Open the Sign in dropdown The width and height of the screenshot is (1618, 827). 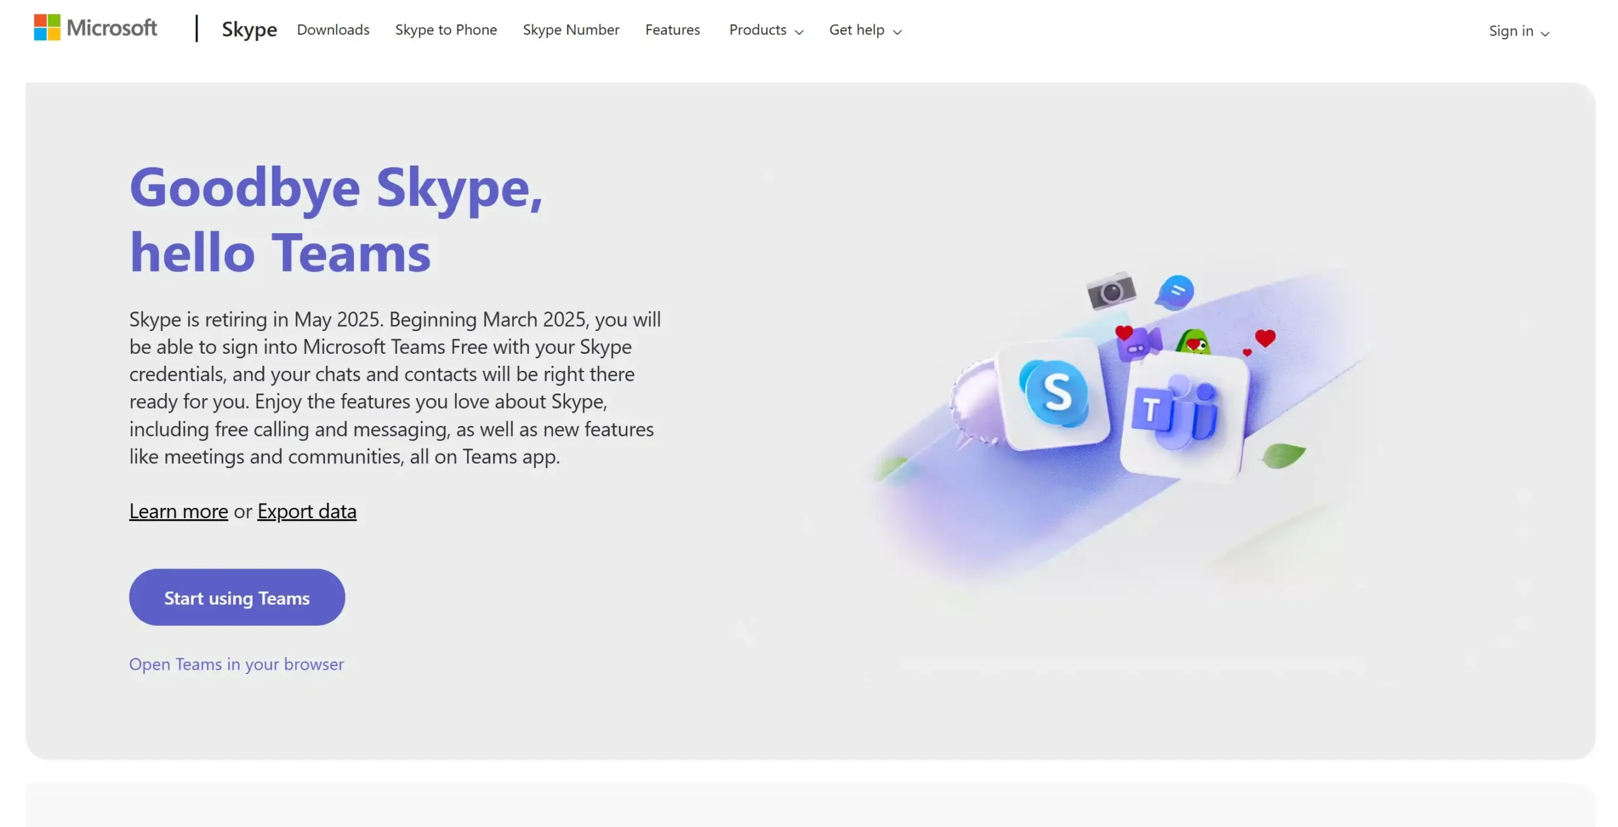coord(1519,31)
